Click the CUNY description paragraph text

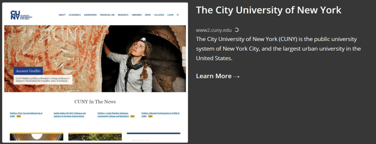pos(278,49)
